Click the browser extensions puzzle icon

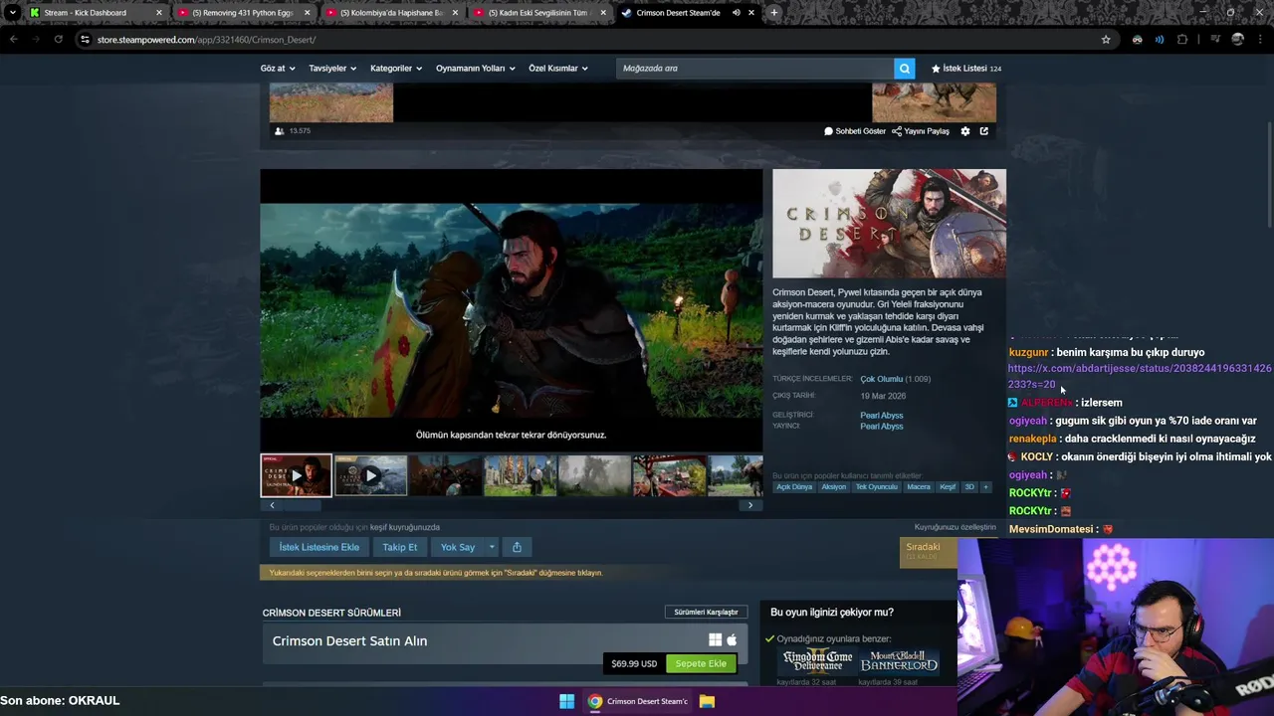(1182, 40)
